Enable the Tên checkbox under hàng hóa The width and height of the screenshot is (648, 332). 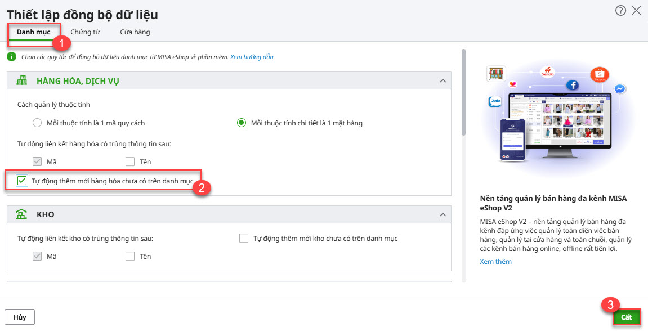130,162
